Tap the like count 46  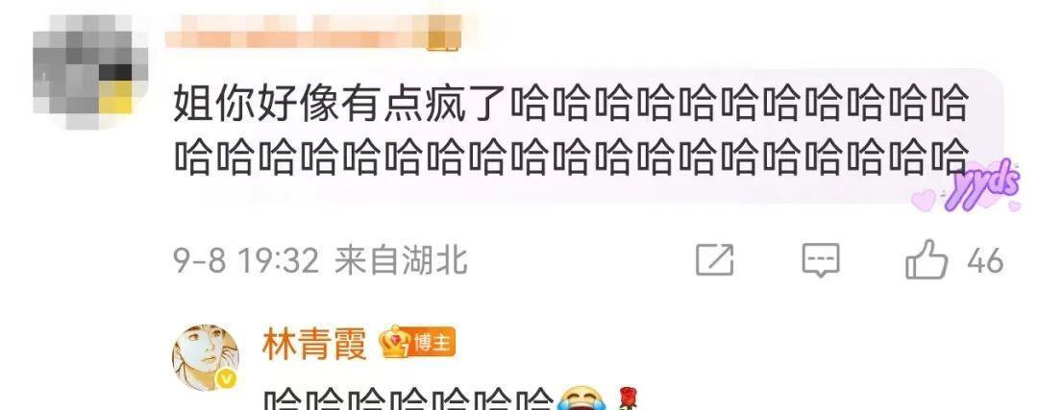pos(985,260)
